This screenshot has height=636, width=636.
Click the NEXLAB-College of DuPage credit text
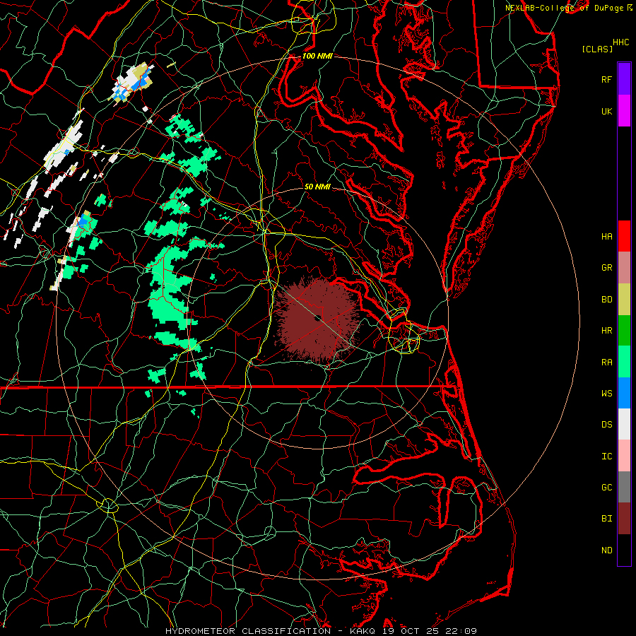coord(565,8)
